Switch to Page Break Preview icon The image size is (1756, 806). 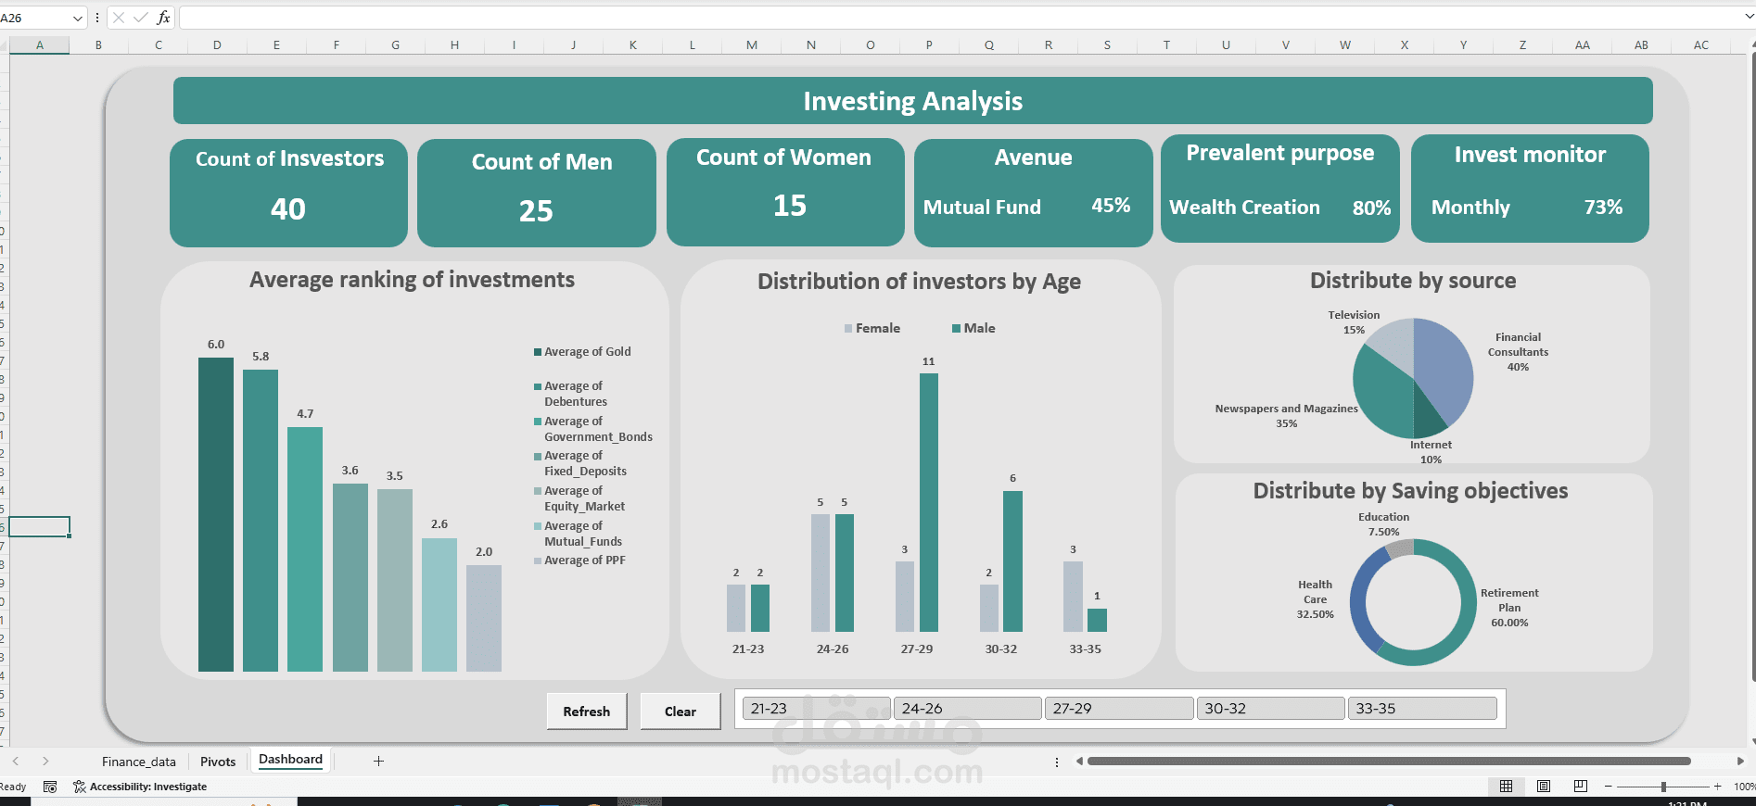coord(1581,787)
